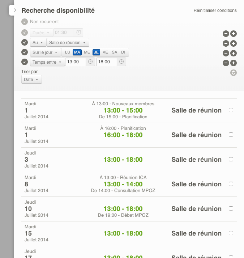Open the 'Salle de réunion' dropdown
The height and width of the screenshot is (258, 244).
pyautogui.click(x=68, y=42)
